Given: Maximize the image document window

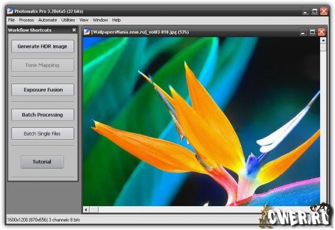Looking at the screenshot, I should (x=312, y=32).
